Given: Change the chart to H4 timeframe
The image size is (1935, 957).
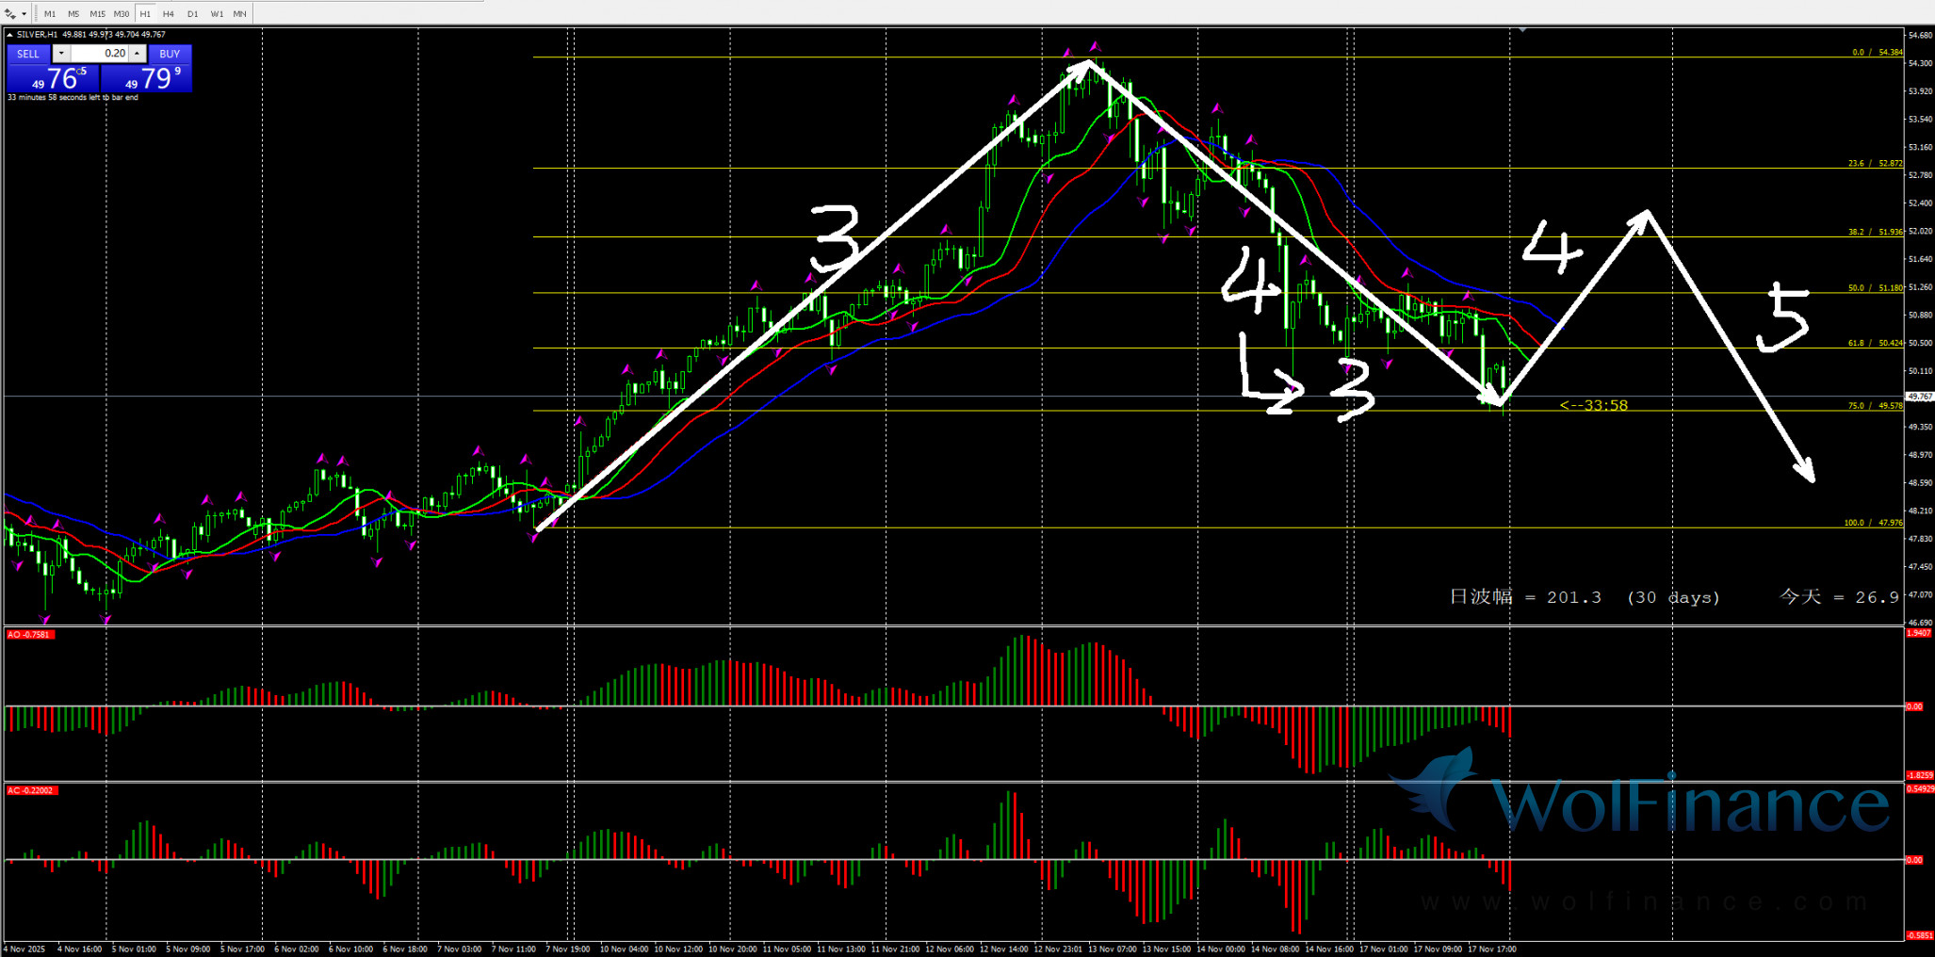Looking at the screenshot, I should click(169, 14).
